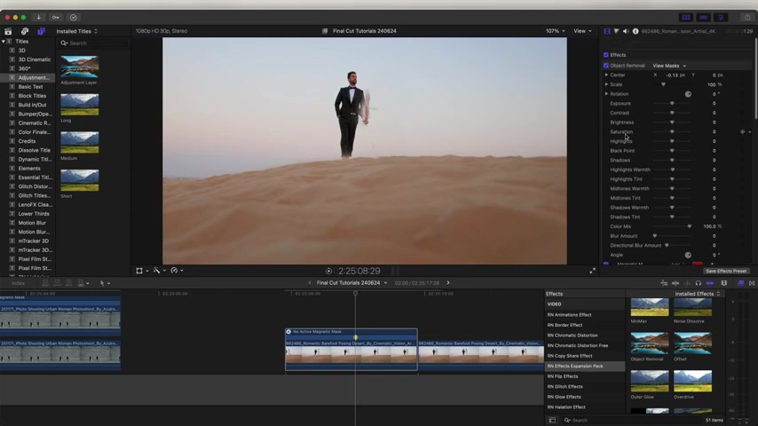This screenshot has height=426, width=758.
Task: Select the Basic Text titles category
Action: [x=30, y=87]
